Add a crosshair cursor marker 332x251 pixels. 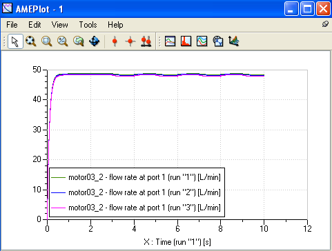[x=130, y=41]
